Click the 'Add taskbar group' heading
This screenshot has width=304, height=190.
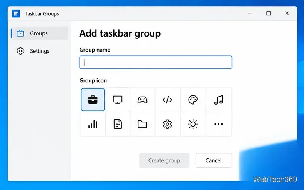click(120, 33)
